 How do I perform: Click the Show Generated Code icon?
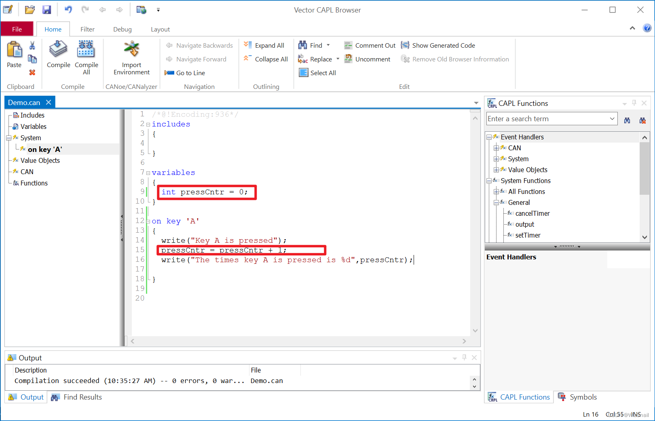[405, 45]
